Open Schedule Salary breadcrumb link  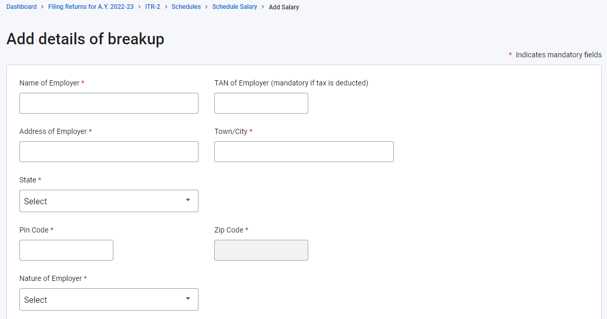[x=235, y=7]
